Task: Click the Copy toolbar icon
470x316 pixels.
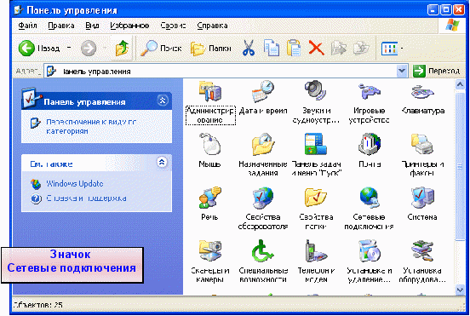Action: 272,48
